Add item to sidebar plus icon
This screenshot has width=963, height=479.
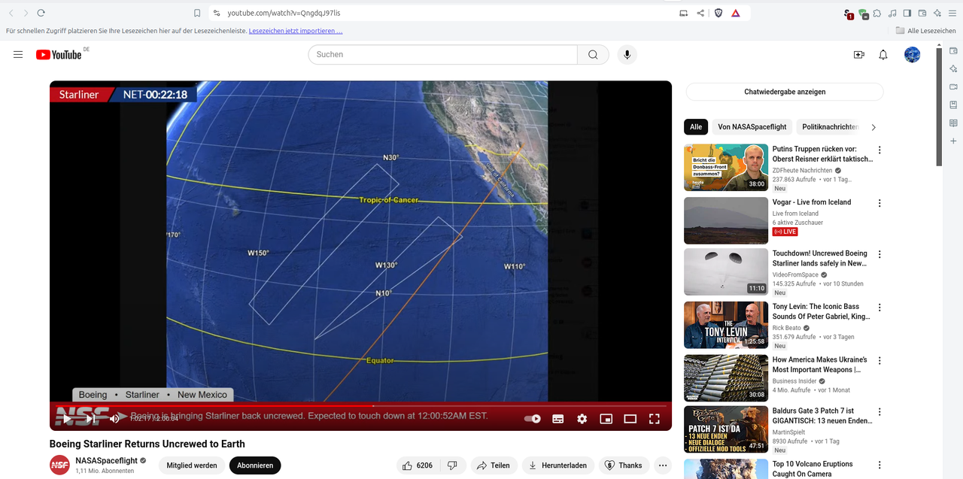pyautogui.click(x=953, y=141)
